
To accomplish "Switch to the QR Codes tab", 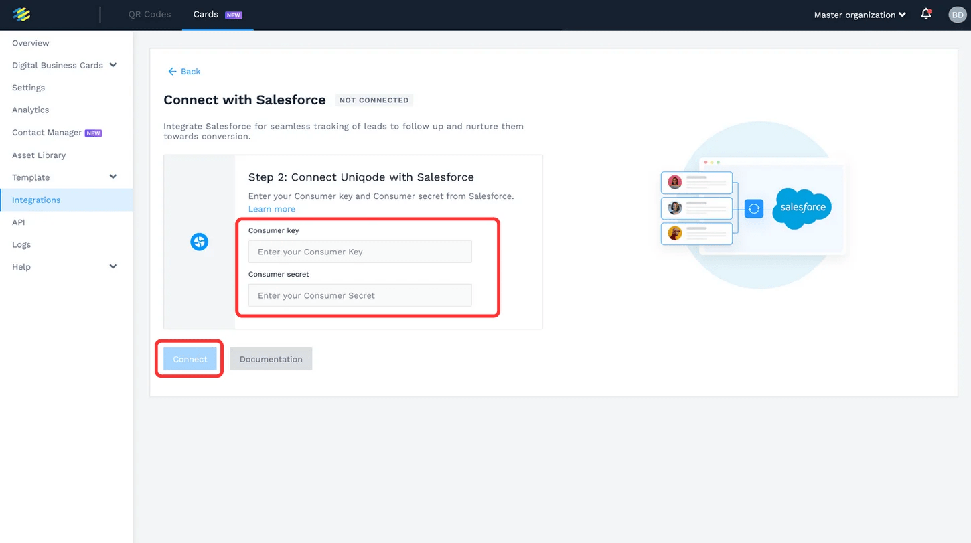I will point(149,13).
